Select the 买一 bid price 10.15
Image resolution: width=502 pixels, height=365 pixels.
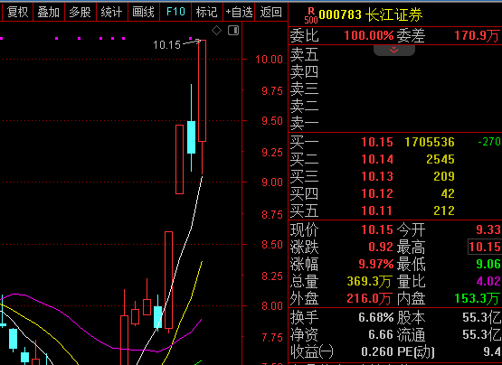(377, 142)
